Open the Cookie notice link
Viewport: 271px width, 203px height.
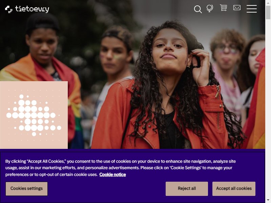(x=112, y=175)
